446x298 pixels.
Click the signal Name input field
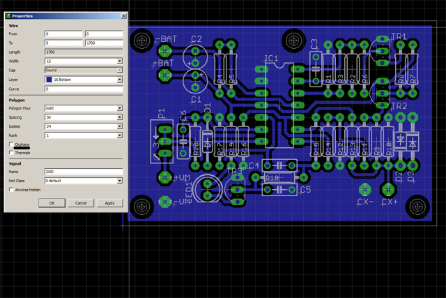point(84,171)
